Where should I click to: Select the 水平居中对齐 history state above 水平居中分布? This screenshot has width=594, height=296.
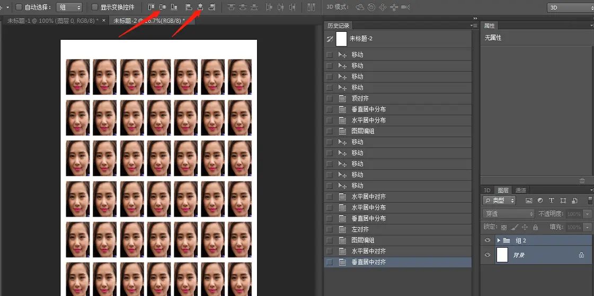(x=398, y=197)
